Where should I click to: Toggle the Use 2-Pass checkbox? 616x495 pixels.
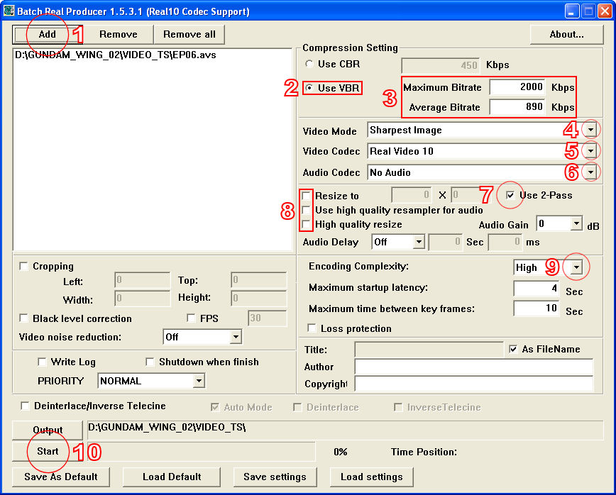tap(510, 195)
